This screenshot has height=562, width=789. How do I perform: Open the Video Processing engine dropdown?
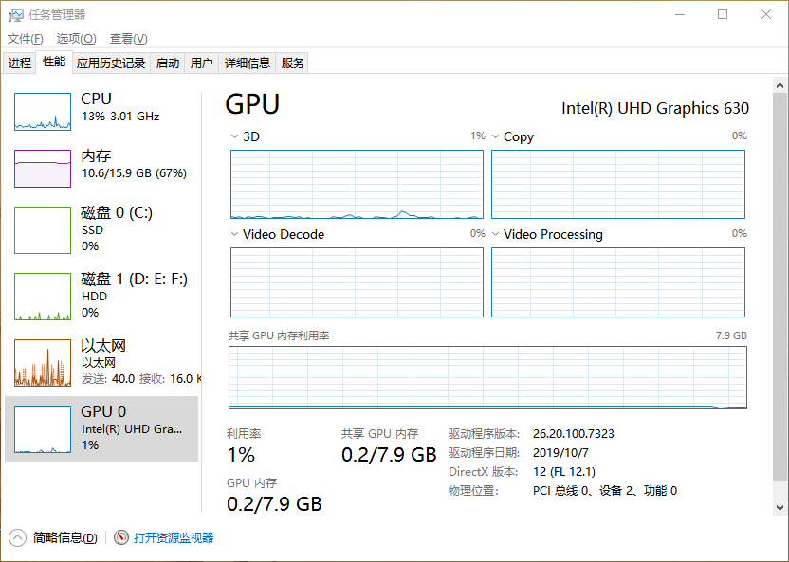pyautogui.click(x=495, y=234)
